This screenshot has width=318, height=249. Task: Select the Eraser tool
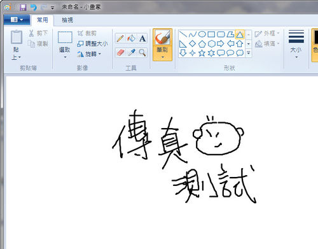click(x=120, y=52)
